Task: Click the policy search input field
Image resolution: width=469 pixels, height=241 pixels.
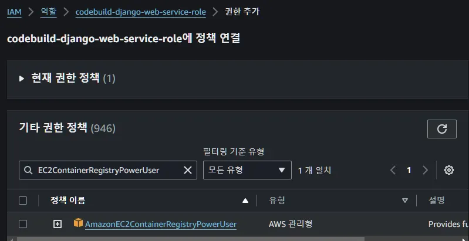Action: click(107, 170)
